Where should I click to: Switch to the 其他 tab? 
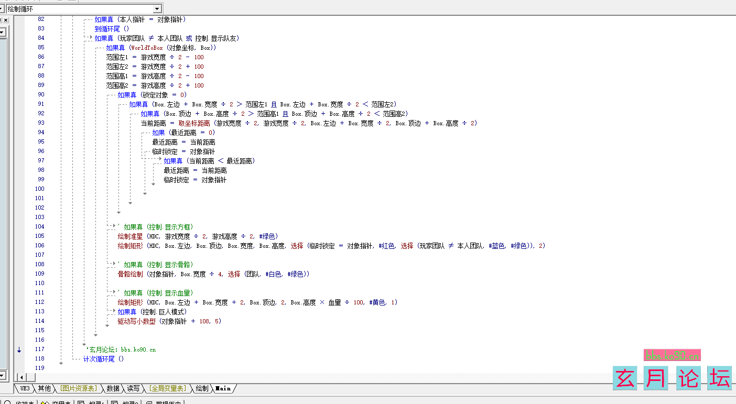[x=45, y=388]
